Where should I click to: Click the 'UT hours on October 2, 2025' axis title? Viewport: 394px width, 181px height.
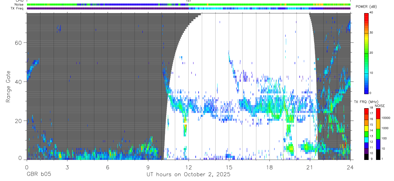click(x=188, y=175)
